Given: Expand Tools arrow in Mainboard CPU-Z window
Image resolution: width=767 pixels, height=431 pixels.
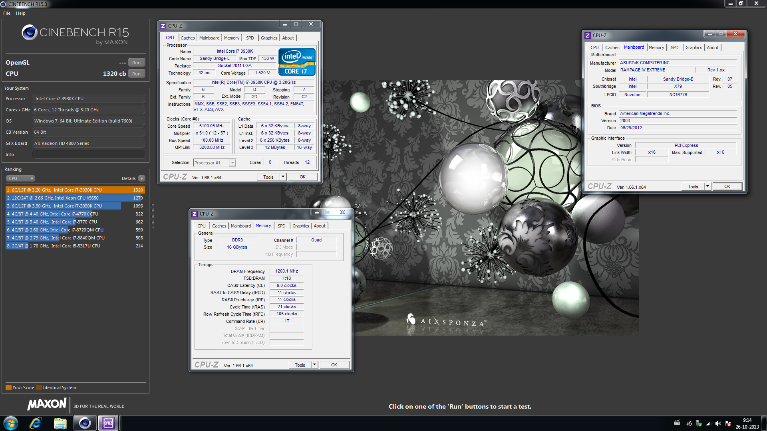Looking at the screenshot, I should 707,186.
